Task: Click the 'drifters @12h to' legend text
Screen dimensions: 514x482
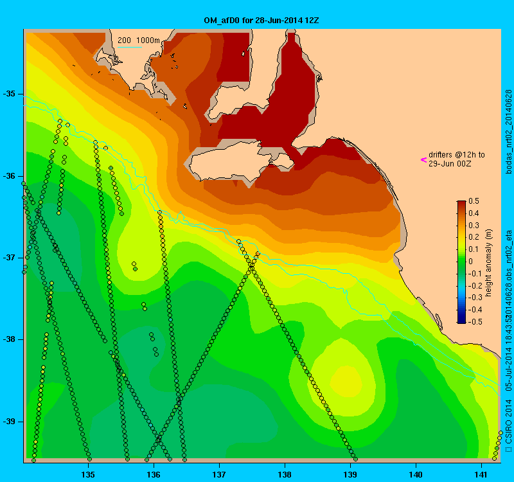Action: coord(457,155)
